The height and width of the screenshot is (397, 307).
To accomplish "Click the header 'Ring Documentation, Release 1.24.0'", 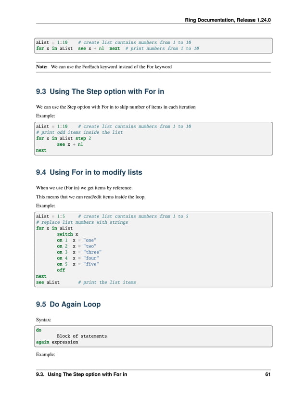I will click(x=228, y=20).
